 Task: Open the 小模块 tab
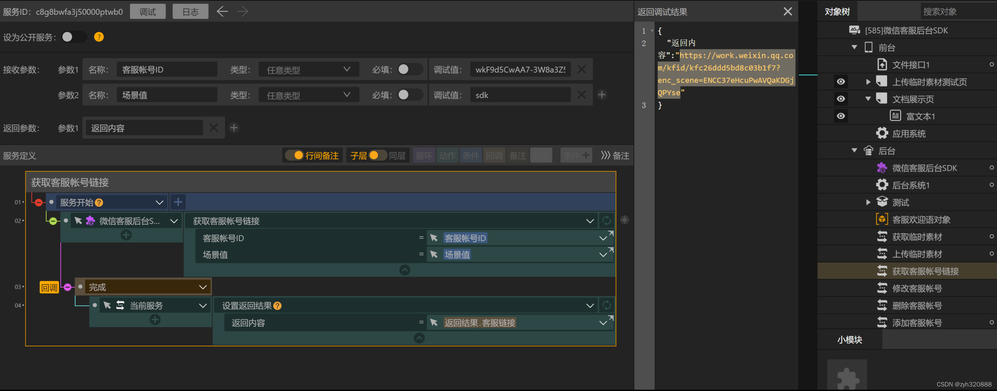(849, 340)
